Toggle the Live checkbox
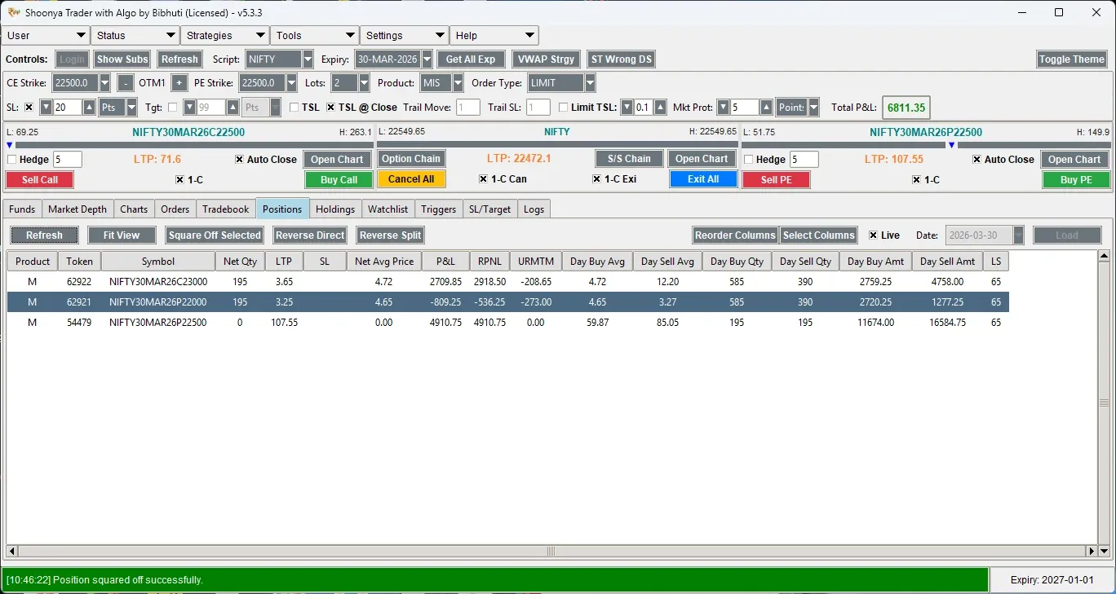The width and height of the screenshot is (1116, 594). point(874,235)
